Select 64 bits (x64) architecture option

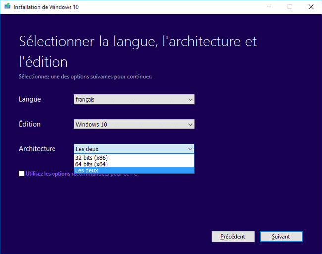(x=134, y=164)
